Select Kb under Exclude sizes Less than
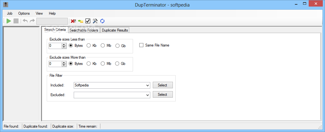The height and width of the screenshot is (132, 325). [91, 46]
